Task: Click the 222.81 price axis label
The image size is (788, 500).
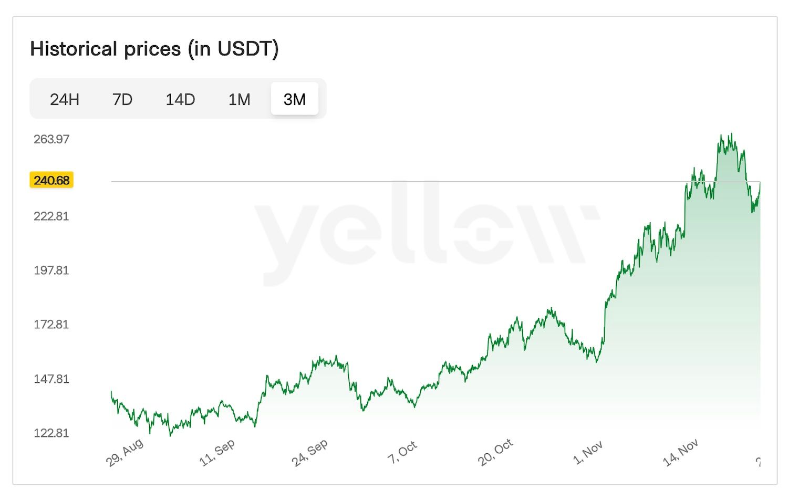Action: (51, 216)
